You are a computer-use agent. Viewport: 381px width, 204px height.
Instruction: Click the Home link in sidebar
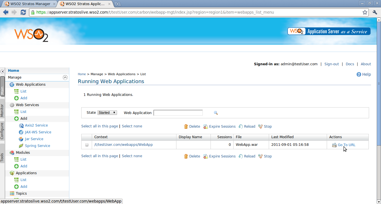pyautogui.click(x=13, y=71)
